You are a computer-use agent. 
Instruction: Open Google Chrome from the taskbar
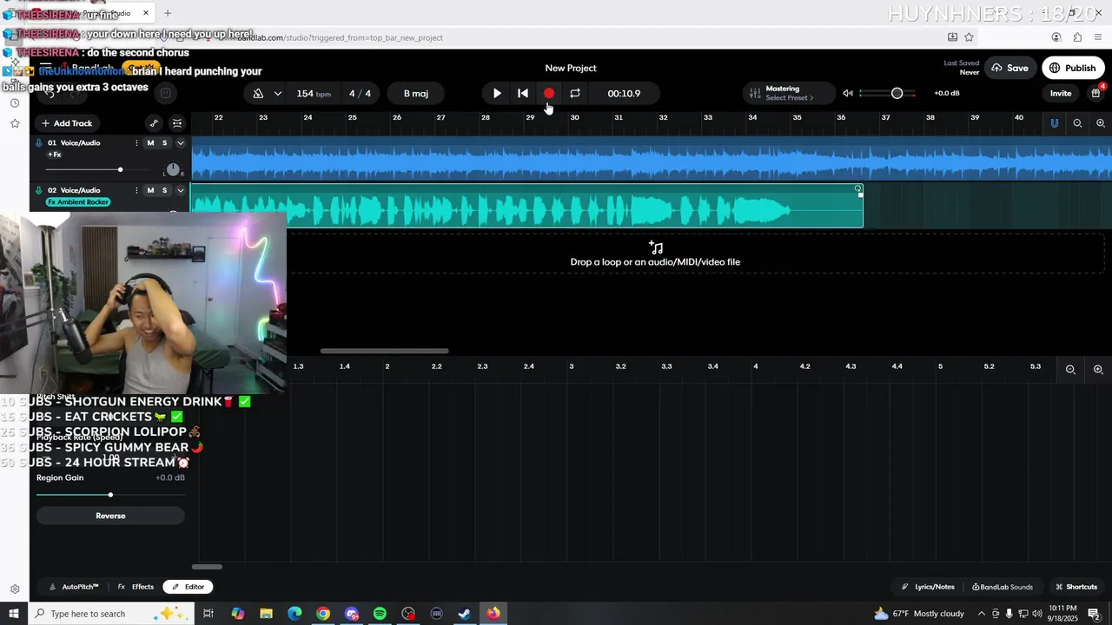[x=323, y=614]
